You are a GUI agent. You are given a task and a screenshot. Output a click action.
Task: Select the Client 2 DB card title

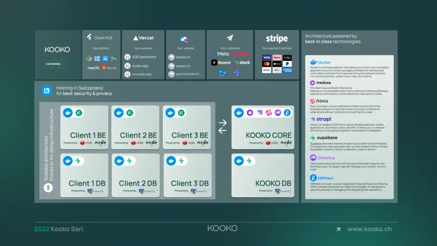tap(138, 183)
